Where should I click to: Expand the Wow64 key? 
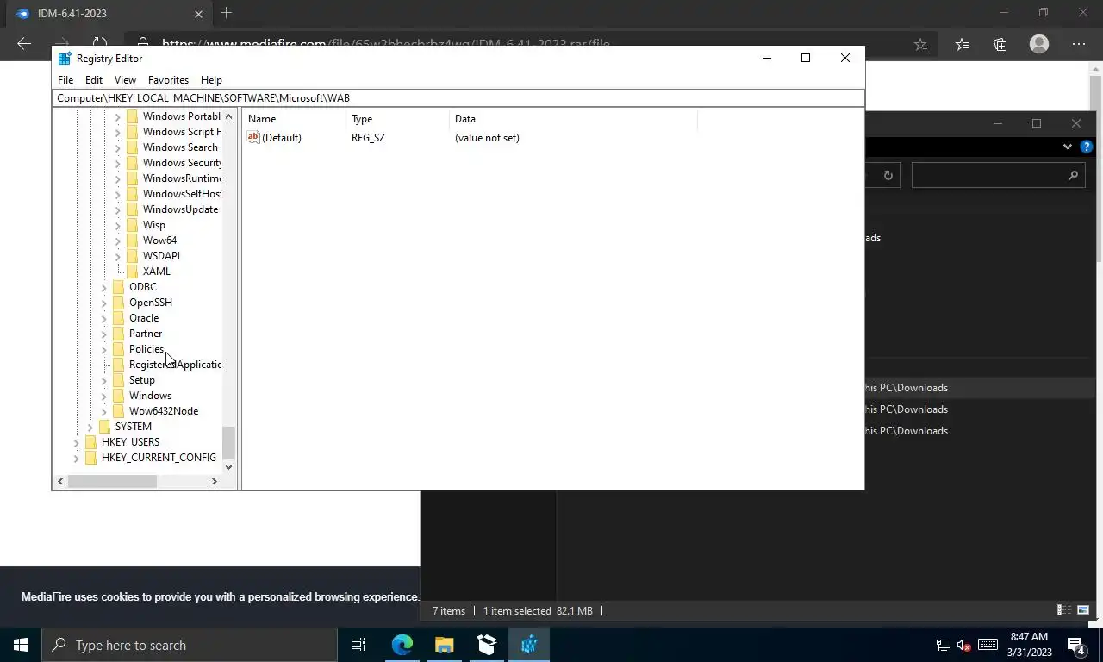118,240
